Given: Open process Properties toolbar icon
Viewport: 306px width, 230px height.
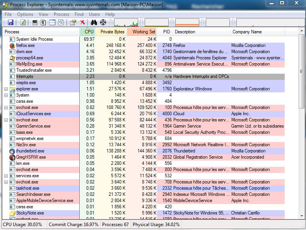Looking at the screenshot, I should [73, 22].
